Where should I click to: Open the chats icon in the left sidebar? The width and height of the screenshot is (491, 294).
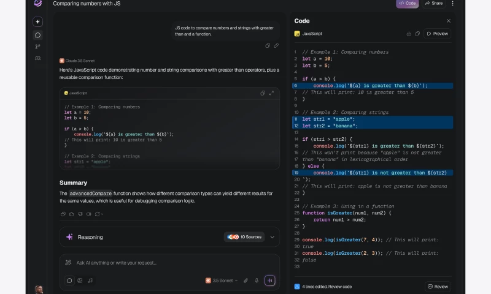pos(37,35)
